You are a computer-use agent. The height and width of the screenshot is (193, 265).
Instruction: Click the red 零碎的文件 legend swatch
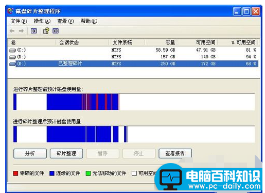click(x=15, y=173)
